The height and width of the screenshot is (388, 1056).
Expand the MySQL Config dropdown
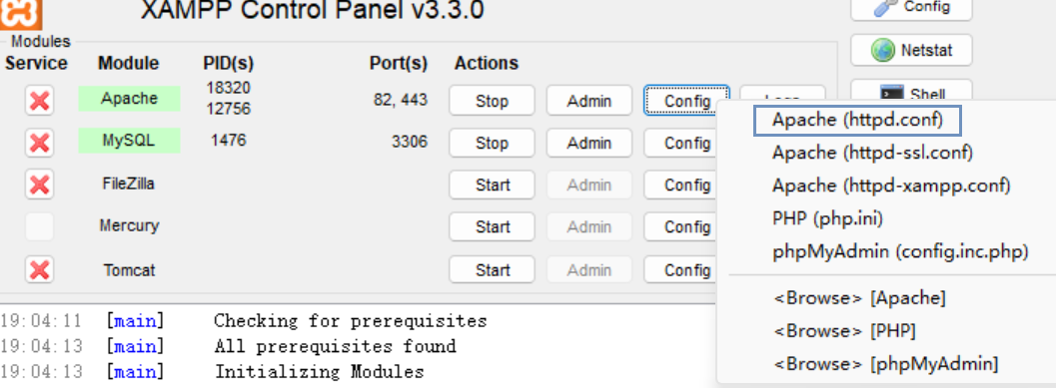pos(680,143)
